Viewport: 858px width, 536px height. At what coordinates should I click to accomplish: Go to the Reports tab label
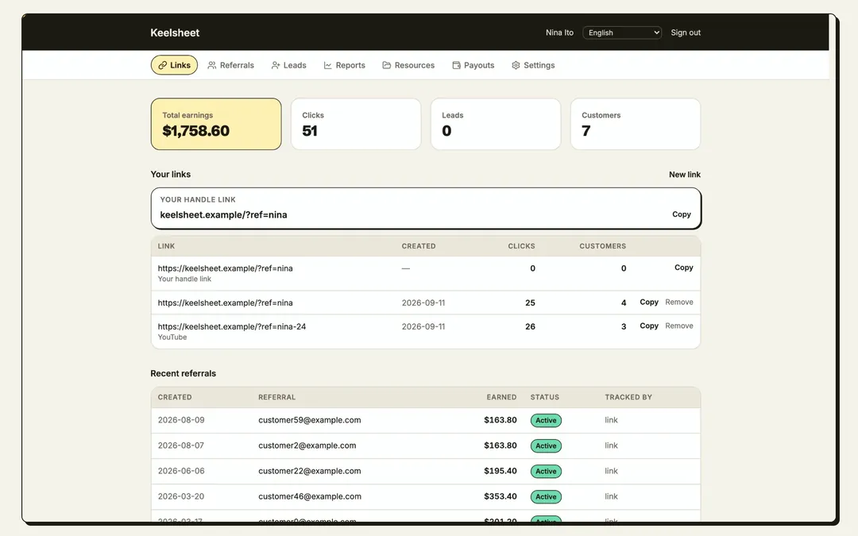(350, 65)
